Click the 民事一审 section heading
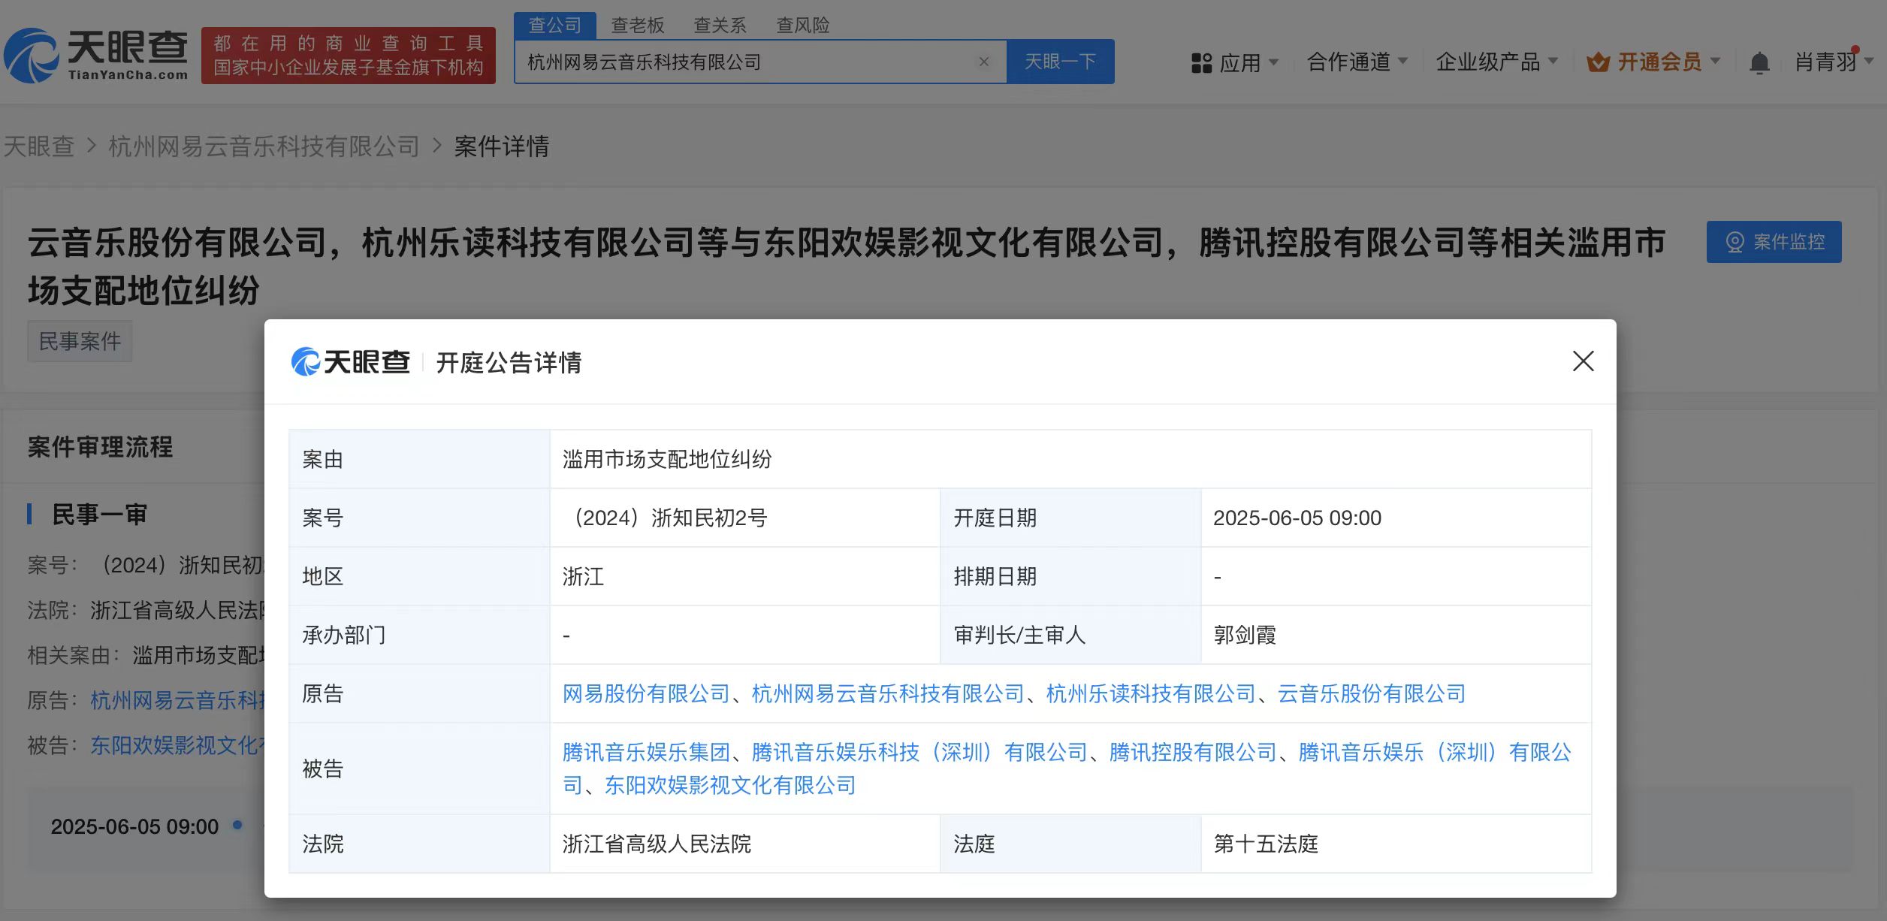This screenshot has width=1887, height=921. click(x=99, y=515)
